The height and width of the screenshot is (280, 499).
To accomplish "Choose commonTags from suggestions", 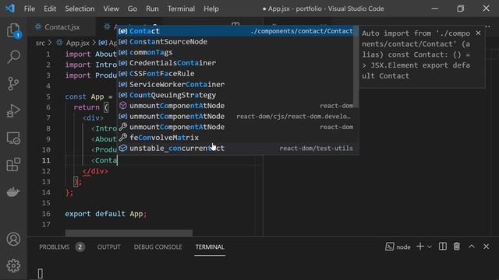I will coord(235,52).
